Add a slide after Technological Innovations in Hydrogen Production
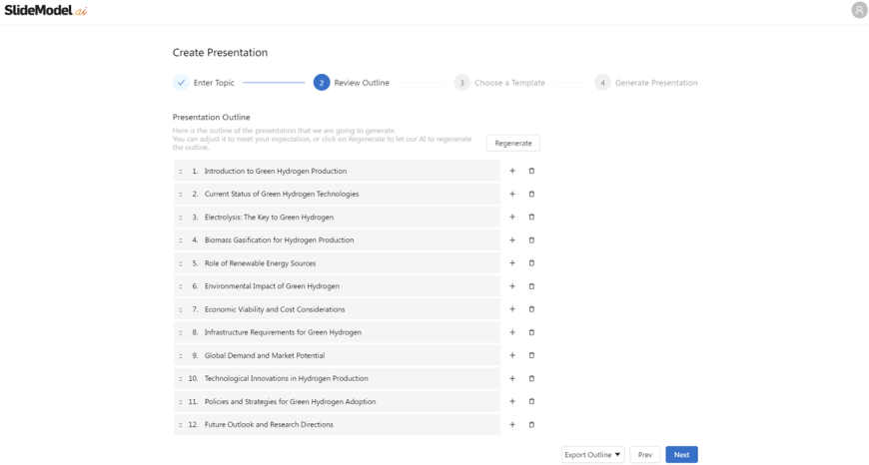The image size is (869, 465). (512, 378)
